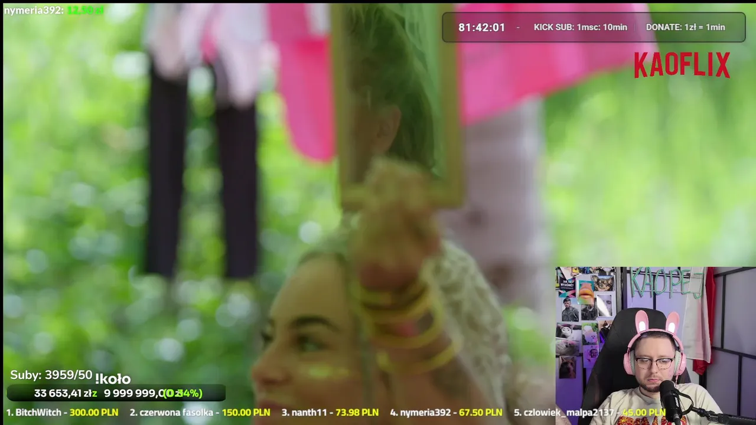This screenshot has width=756, height=425.
Task: Click donor '4. nymeria392 - 67.50 PLN'
Action: pyautogui.click(x=446, y=413)
